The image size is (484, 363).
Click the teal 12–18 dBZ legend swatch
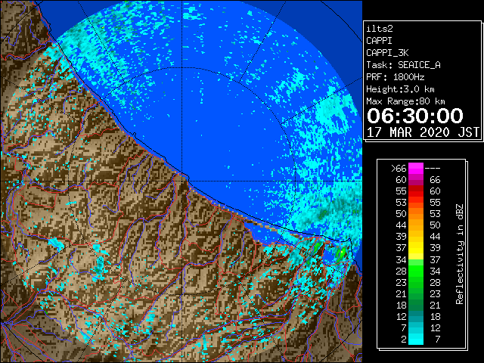click(416, 316)
